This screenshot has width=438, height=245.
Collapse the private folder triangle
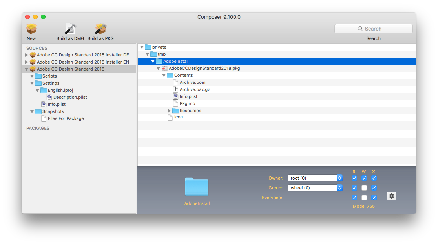[x=142, y=47]
